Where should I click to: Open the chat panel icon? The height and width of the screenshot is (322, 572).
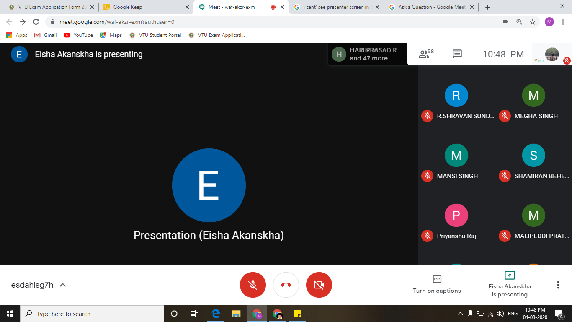coord(457,54)
